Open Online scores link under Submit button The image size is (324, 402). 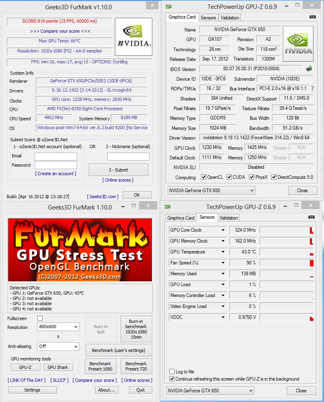click(118, 180)
